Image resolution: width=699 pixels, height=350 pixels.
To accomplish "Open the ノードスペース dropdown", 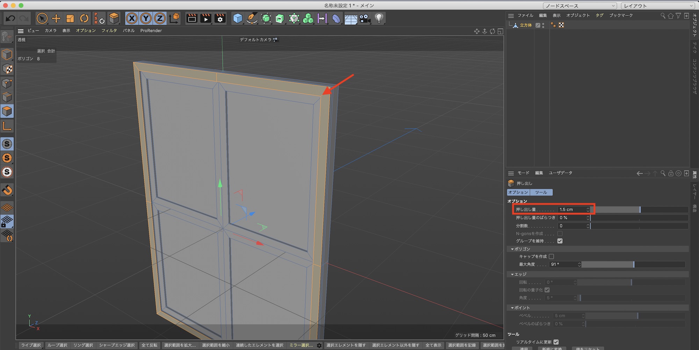I will (x=579, y=6).
